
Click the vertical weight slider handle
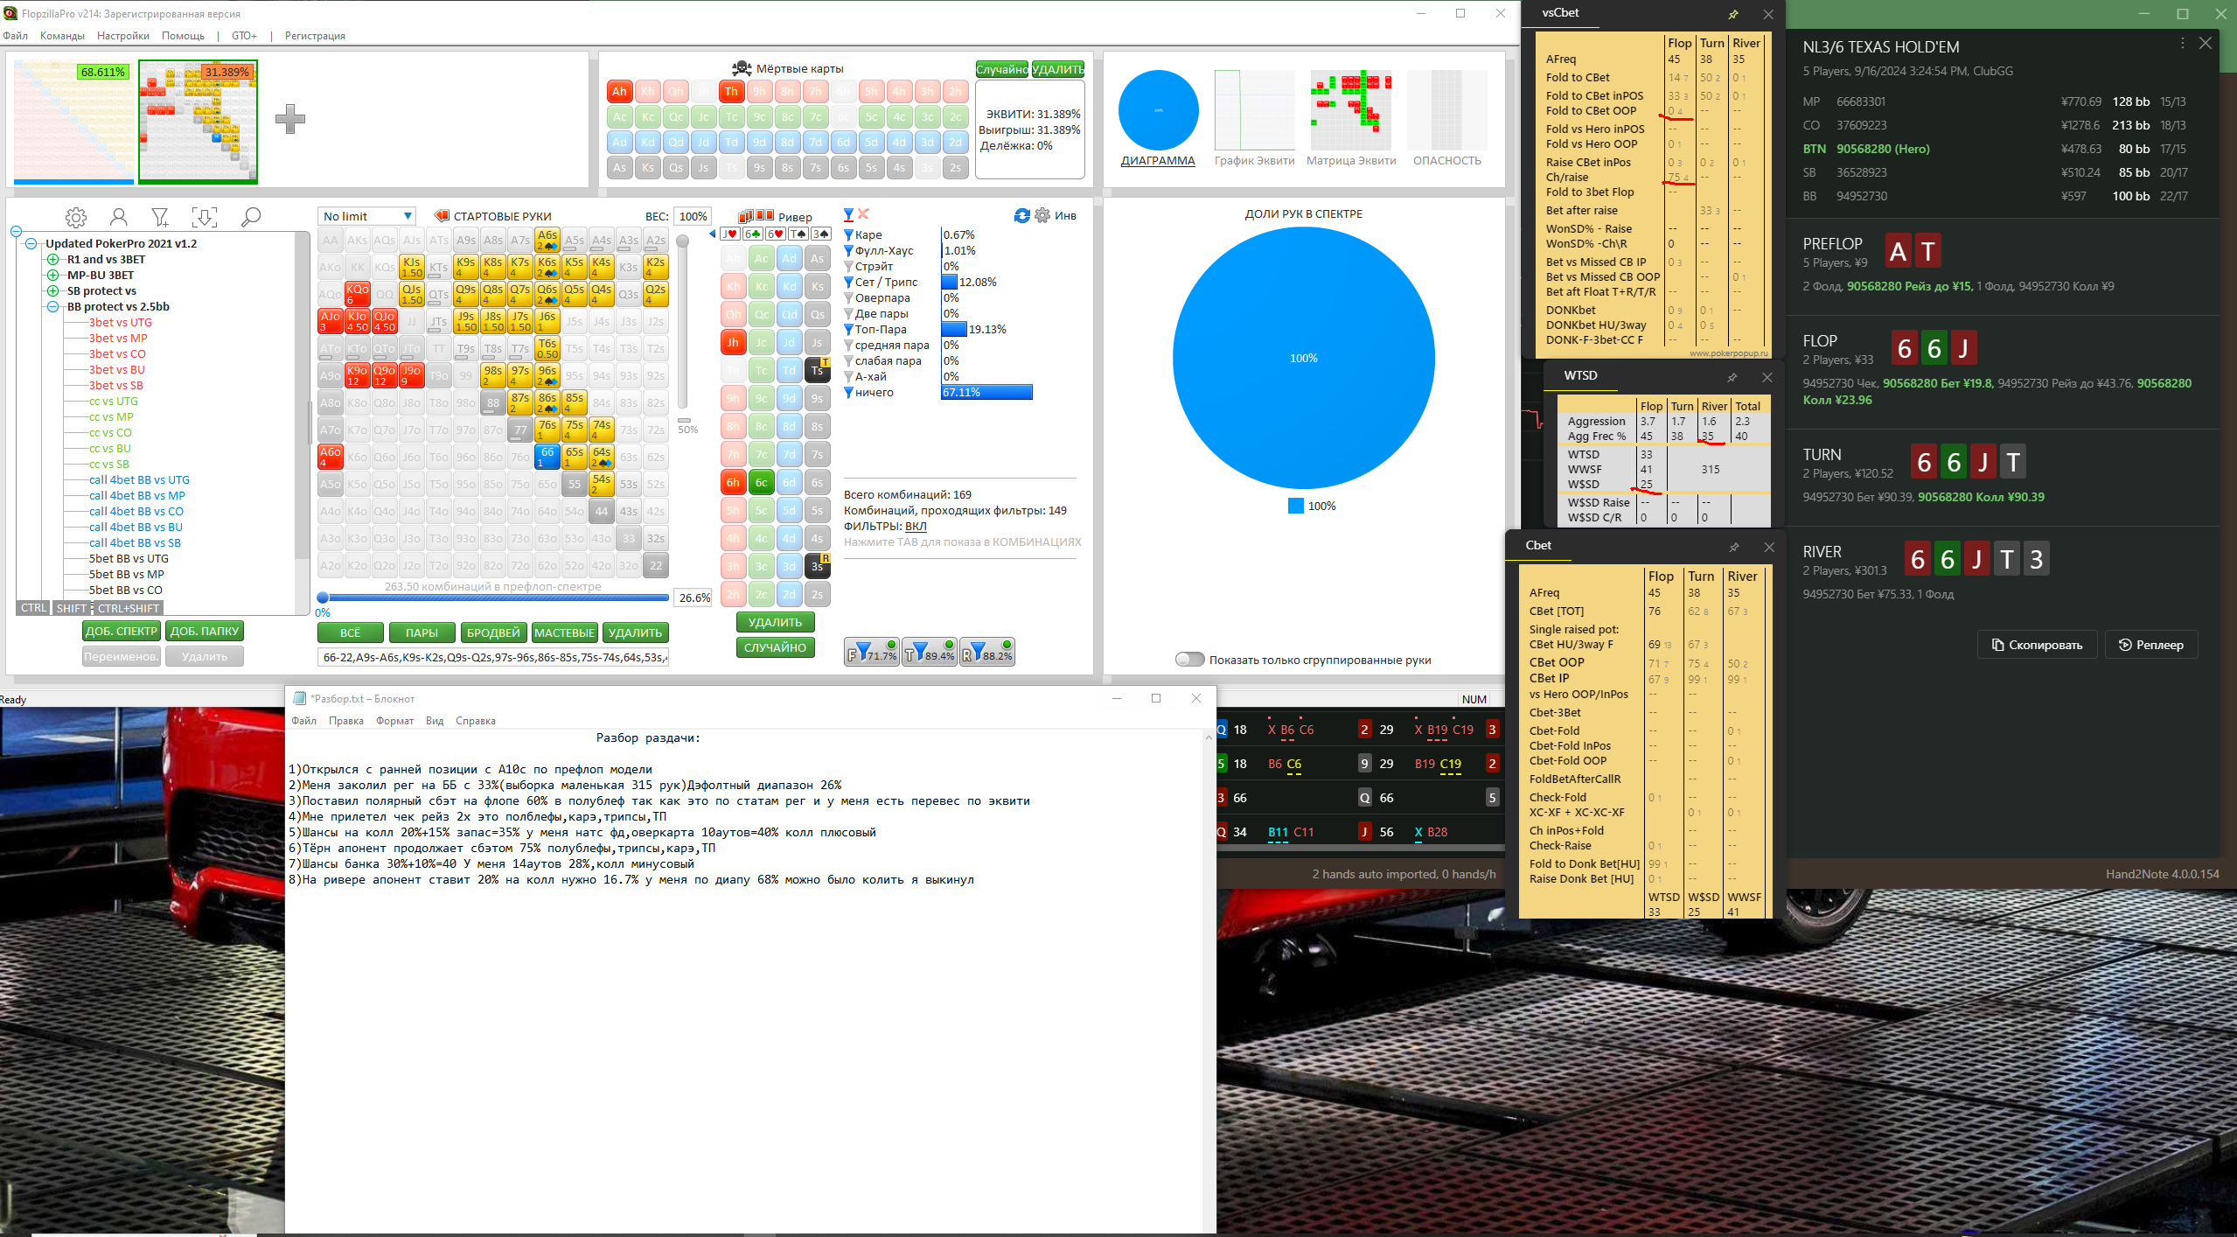pos(683,241)
